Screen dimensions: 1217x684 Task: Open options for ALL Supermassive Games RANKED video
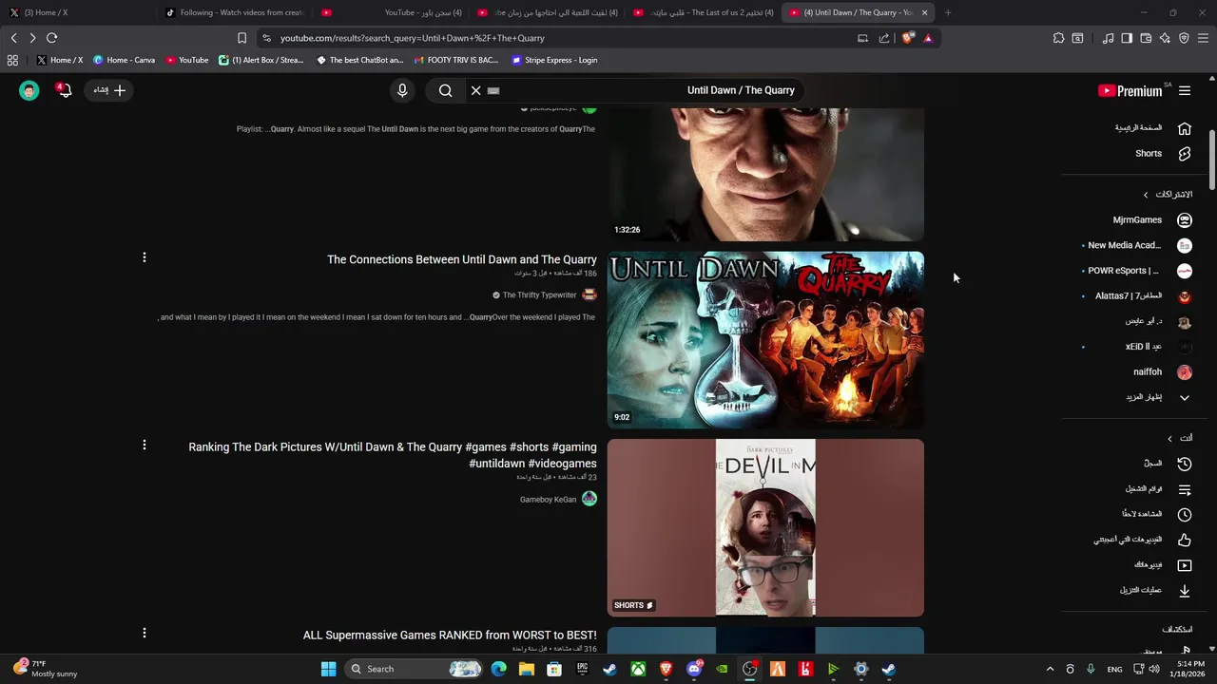(145, 633)
